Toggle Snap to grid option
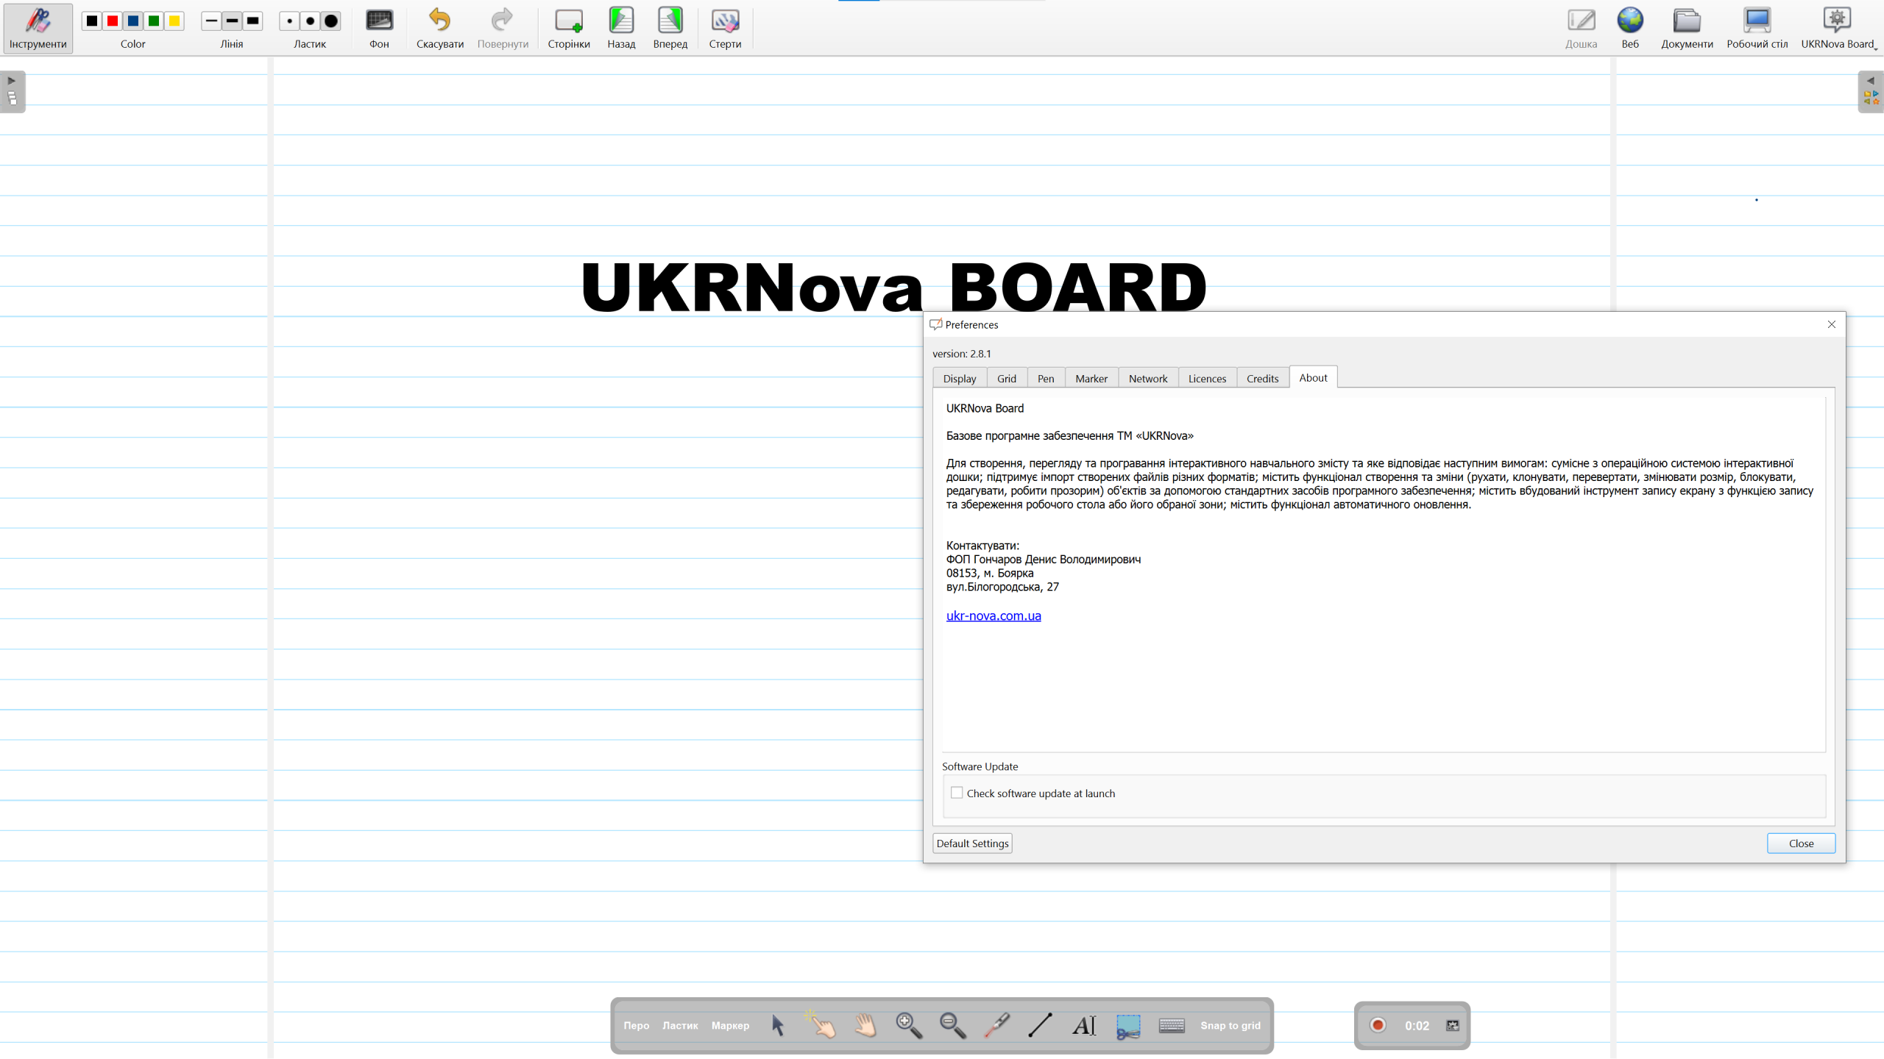1884x1059 pixels. [1230, 1025]
